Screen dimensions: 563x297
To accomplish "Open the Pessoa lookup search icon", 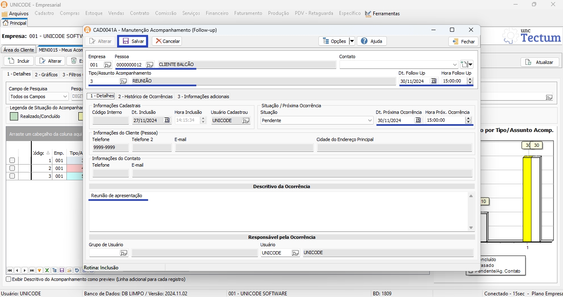I will (150, 65).
